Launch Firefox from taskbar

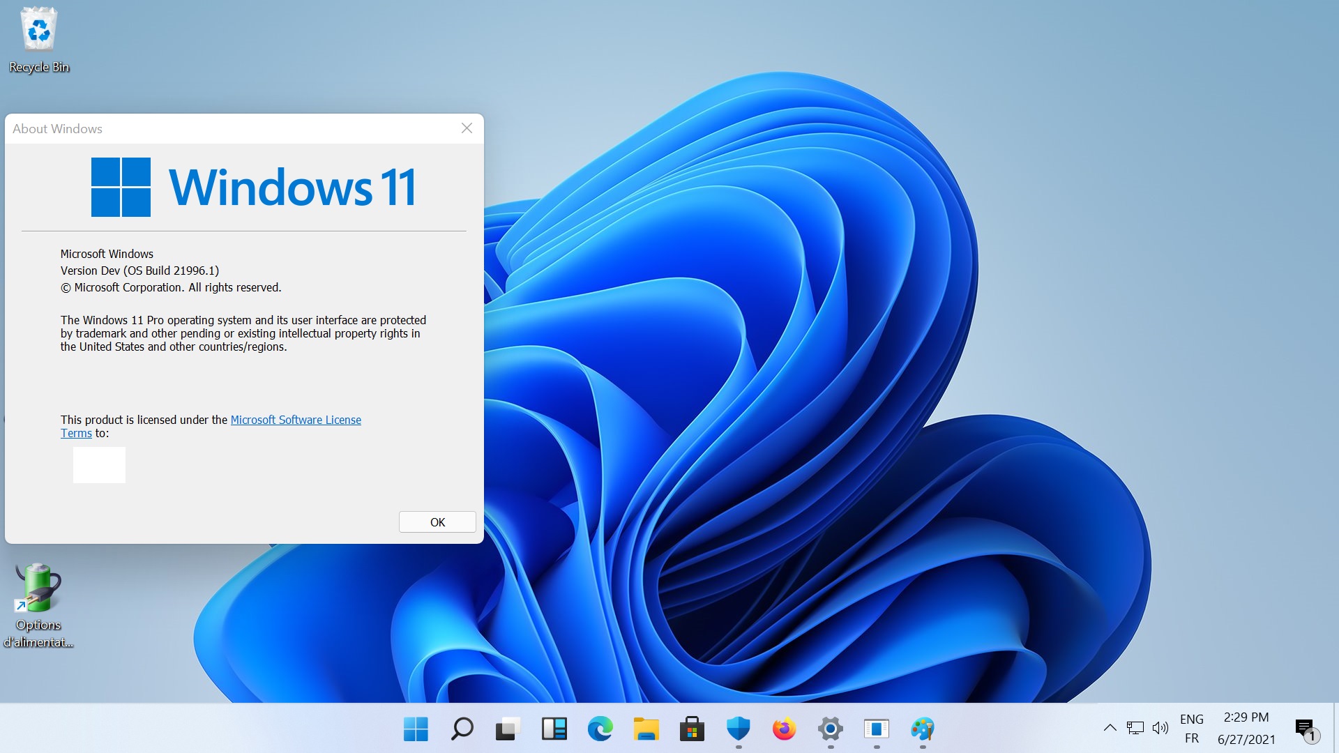(x=784, y=729)
